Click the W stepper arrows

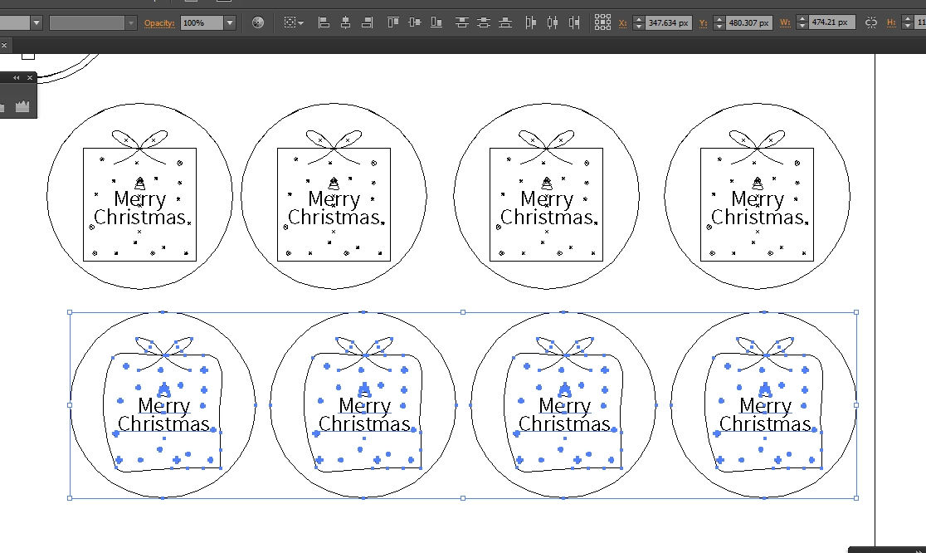[x=802, y=23]
